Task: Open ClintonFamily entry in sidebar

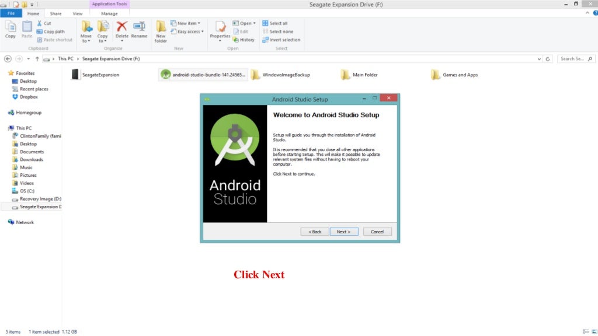Action: point(37,136)
